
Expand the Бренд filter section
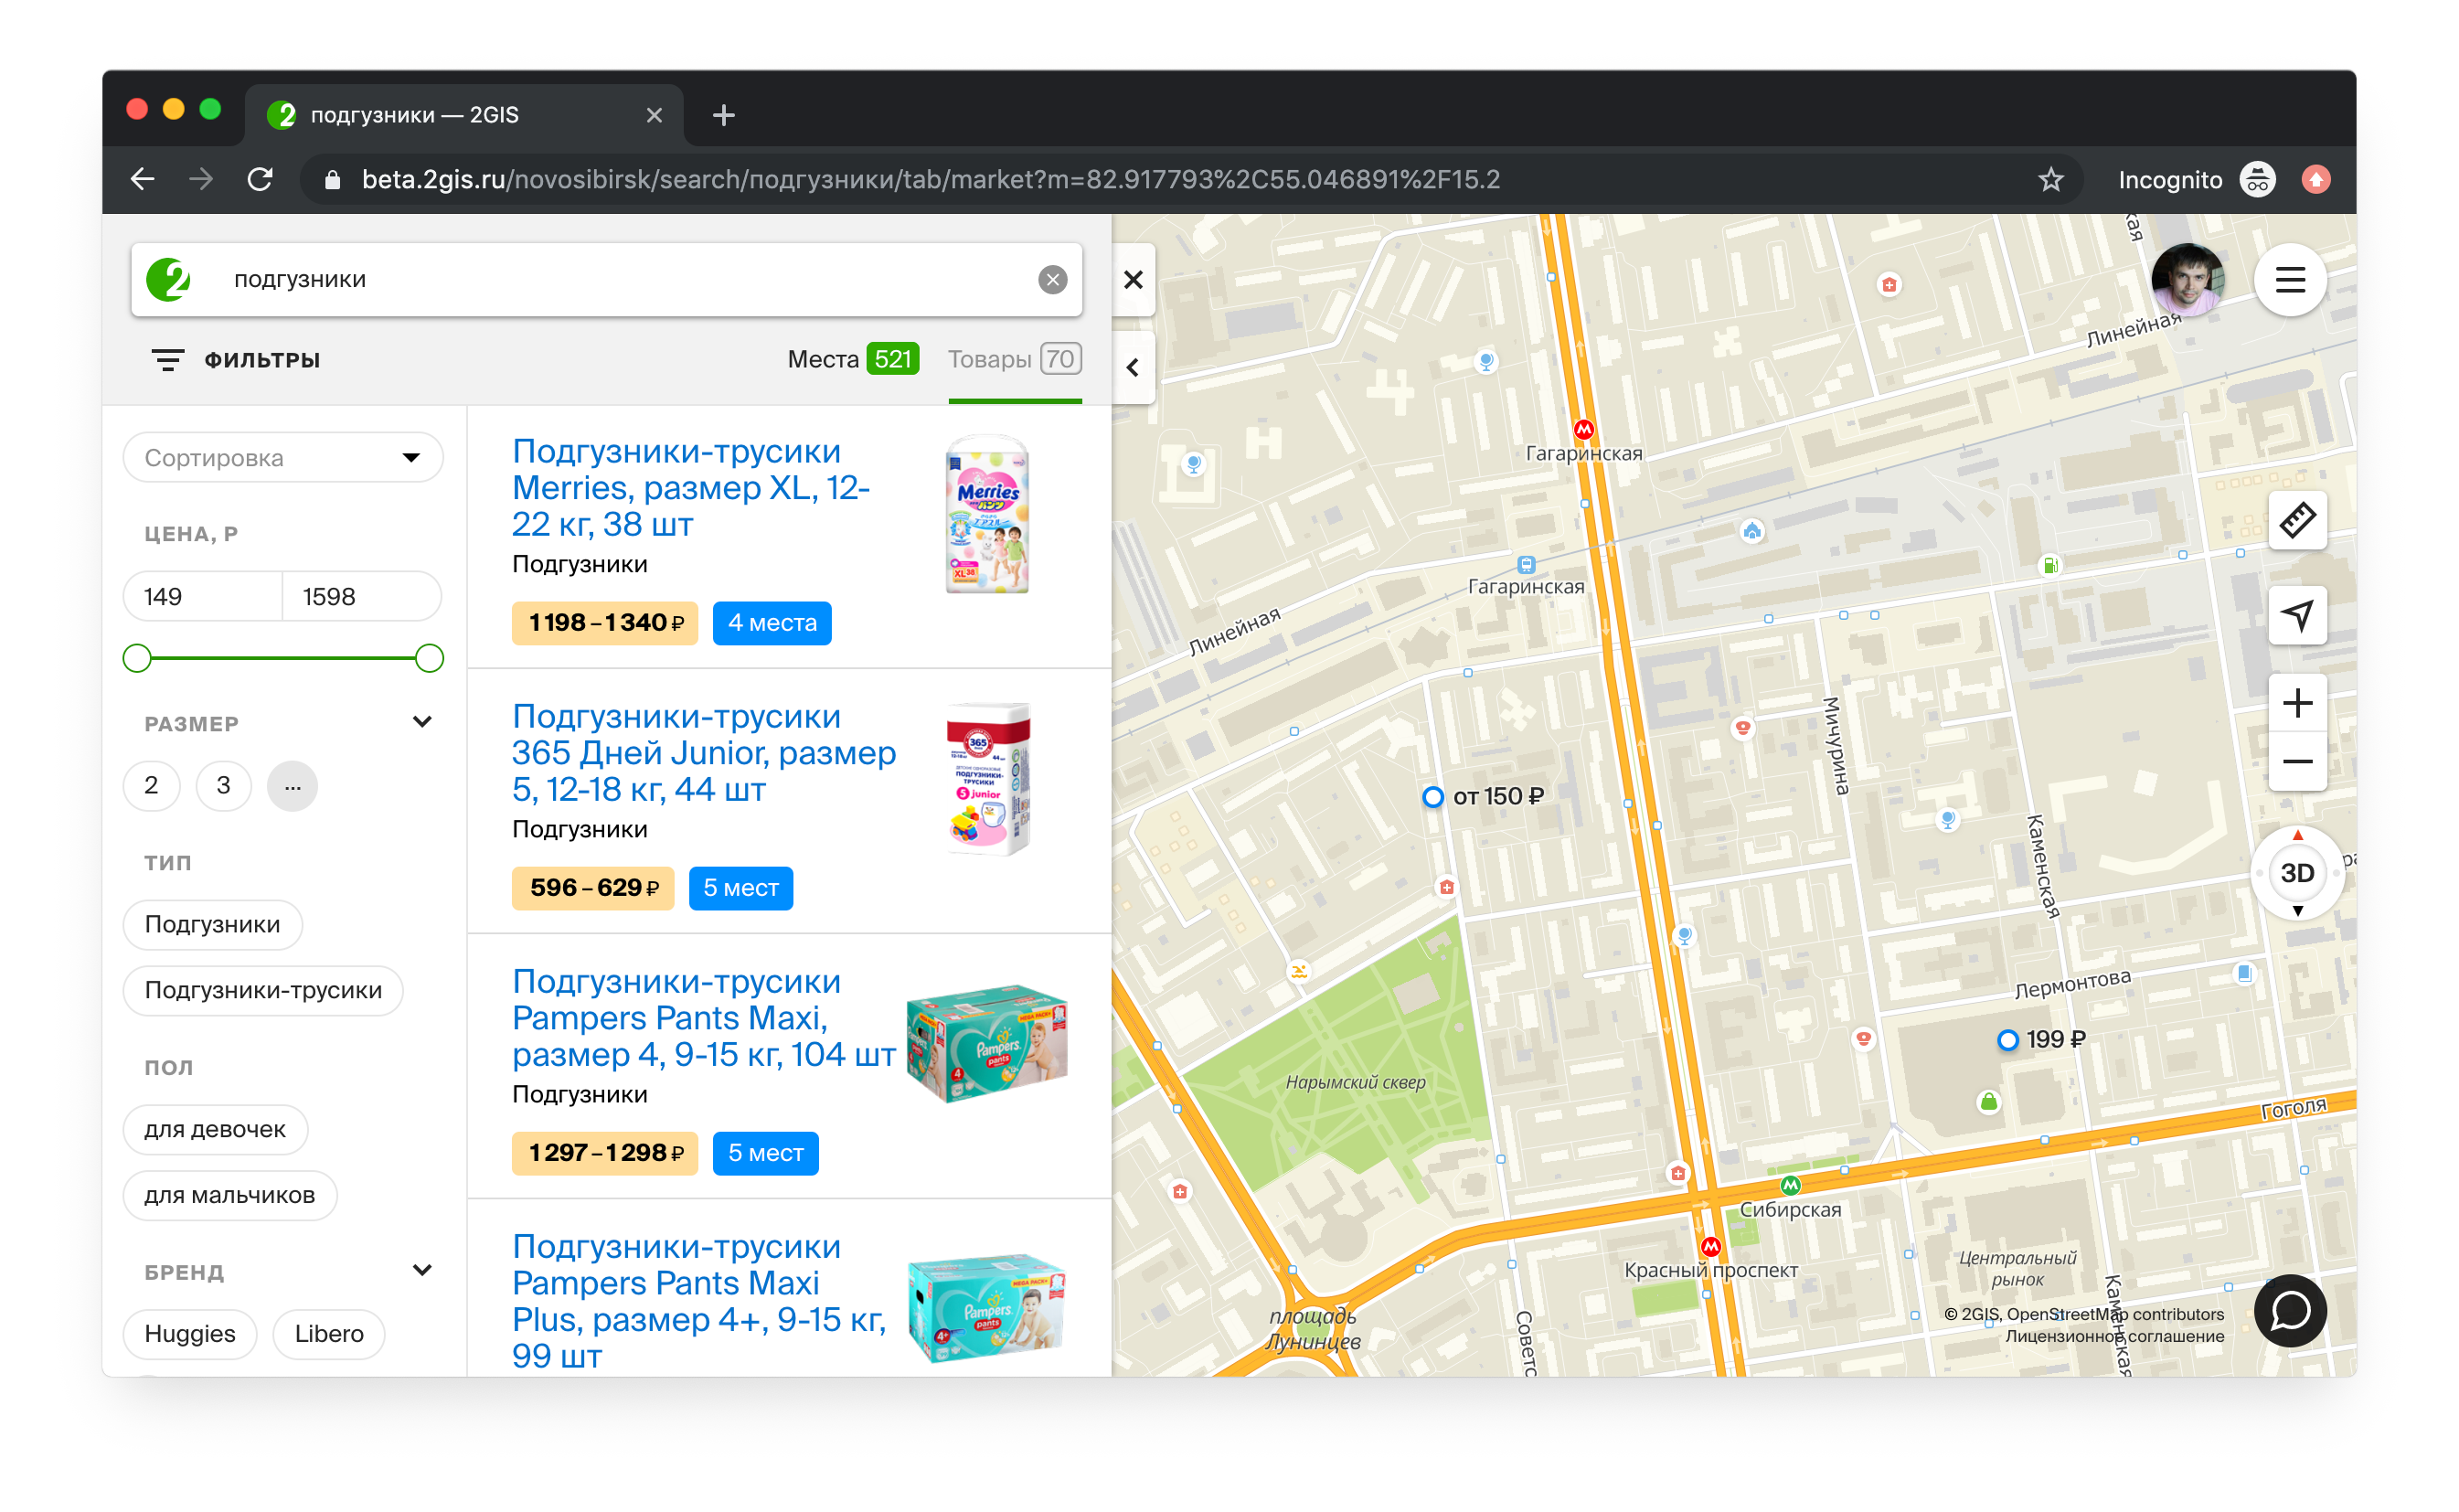(422, 1271)
